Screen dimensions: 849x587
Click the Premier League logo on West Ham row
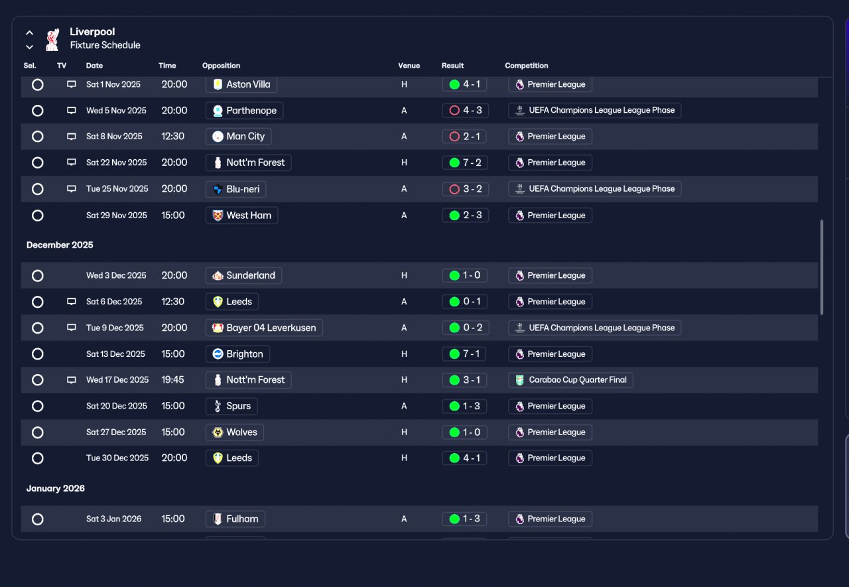click(519, 216)
